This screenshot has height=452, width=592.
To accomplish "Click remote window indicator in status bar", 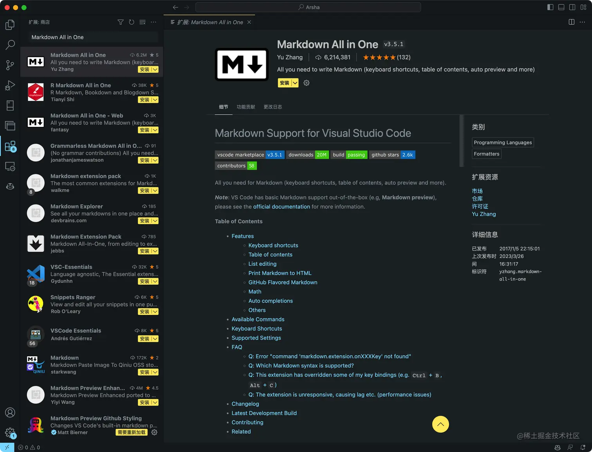I will (7, 447).
